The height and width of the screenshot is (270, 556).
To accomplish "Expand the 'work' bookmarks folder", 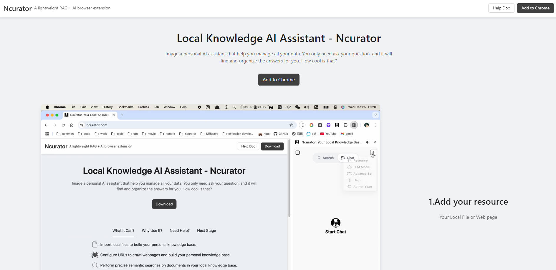I will point(100,134).
